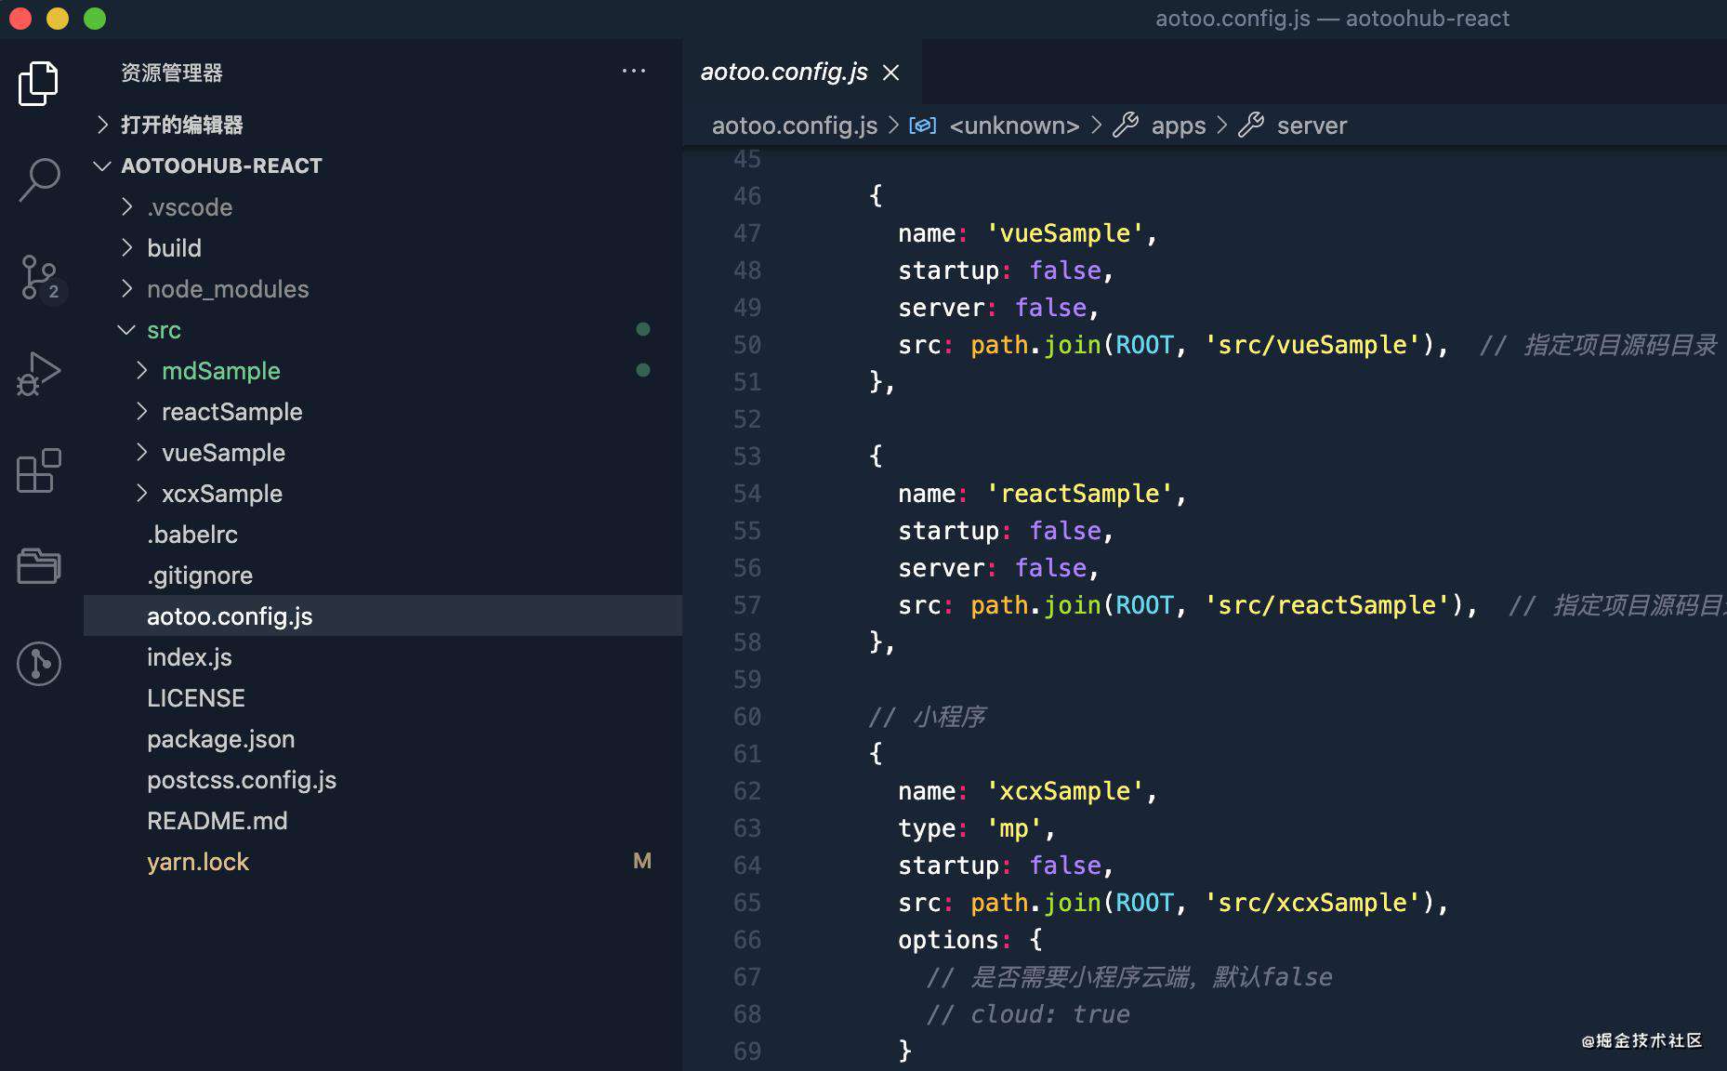Open README.md file
The image size is (1727, 1071).
(x=383, y=820)
